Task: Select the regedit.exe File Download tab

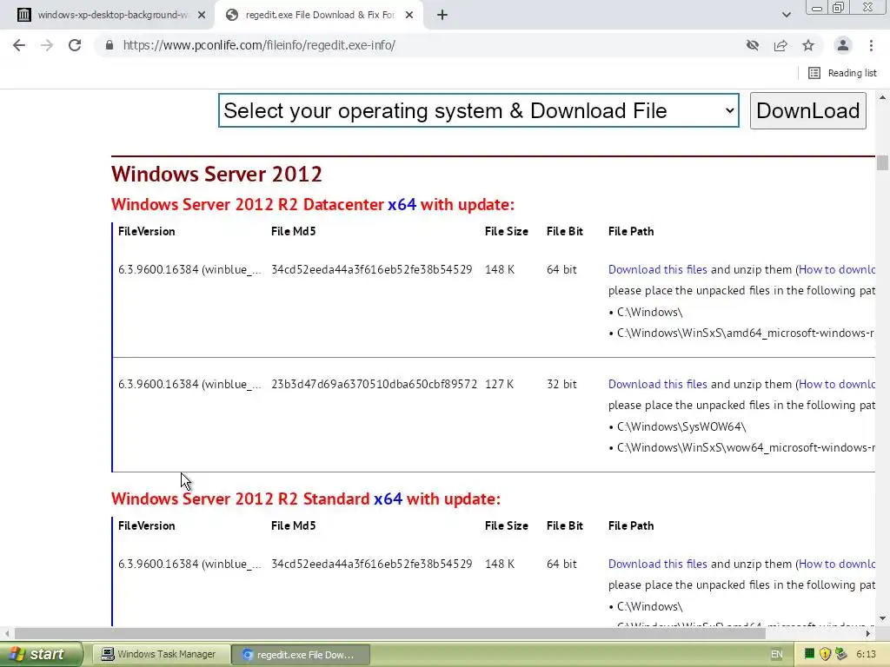Action: tap(318, 16)
